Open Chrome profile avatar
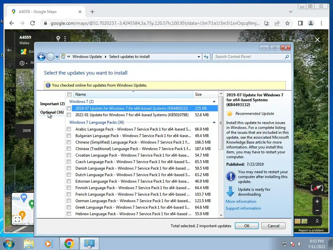Viewport: 333px width, 250px height. pyautogui.click(x=311, y=23)
